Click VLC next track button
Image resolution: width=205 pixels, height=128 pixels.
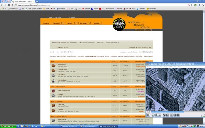tap(159, 115)
